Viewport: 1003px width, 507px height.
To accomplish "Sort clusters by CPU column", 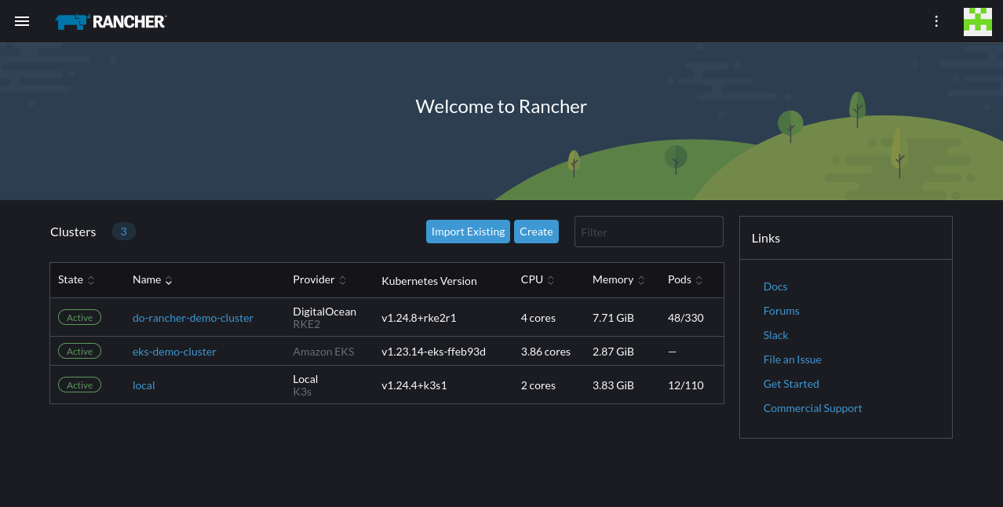I will [x=538, y=280].
